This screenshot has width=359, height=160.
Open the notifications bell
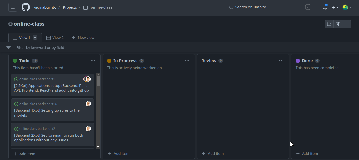(325, 8)
